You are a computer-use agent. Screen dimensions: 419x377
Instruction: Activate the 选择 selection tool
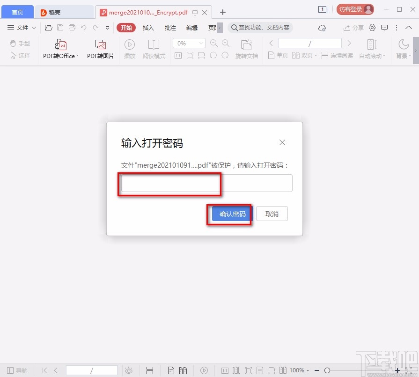[20, 55]
